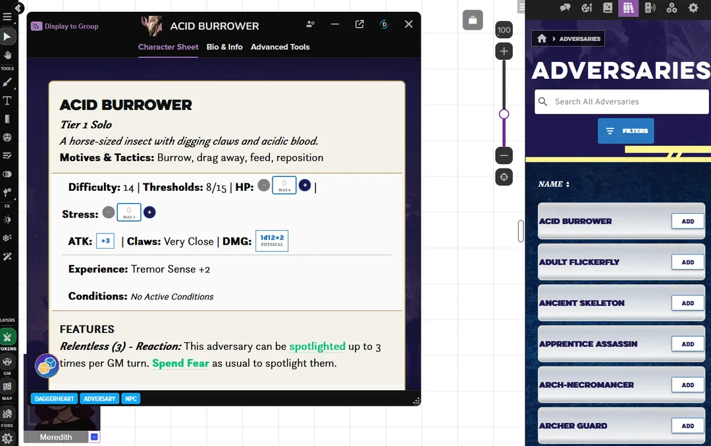
Task: Click the Search All Adversaries field
Action: point(621,101)
